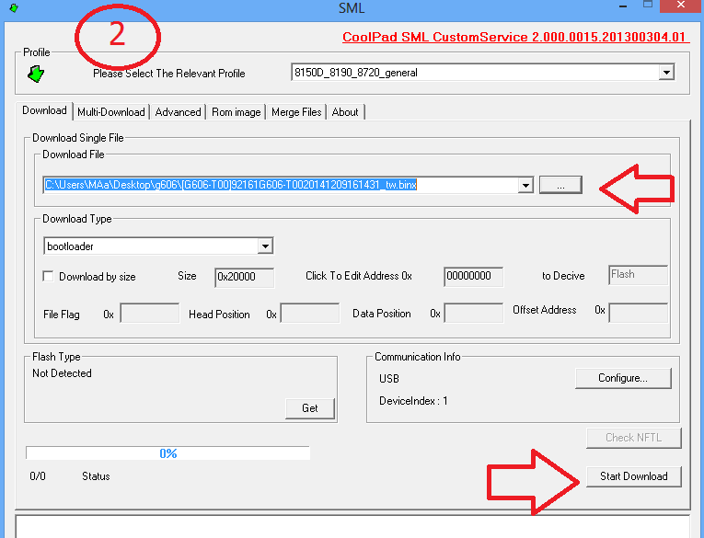Click the Size field showing 0x20000
Image resolution: width=704 pixels, height=538 pixels.
coord(244,277)
